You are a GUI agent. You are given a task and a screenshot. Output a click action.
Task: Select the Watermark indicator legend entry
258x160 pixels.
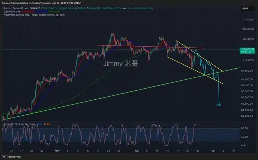(x=34, y=15)
